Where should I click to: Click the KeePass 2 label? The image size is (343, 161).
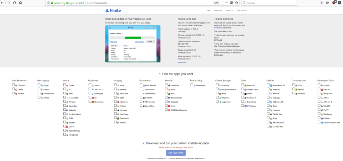(251, 98)
